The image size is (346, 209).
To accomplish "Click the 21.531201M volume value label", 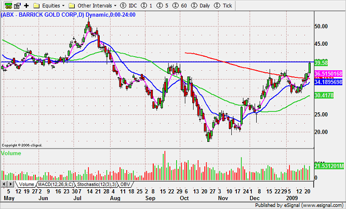I will 329,166.
